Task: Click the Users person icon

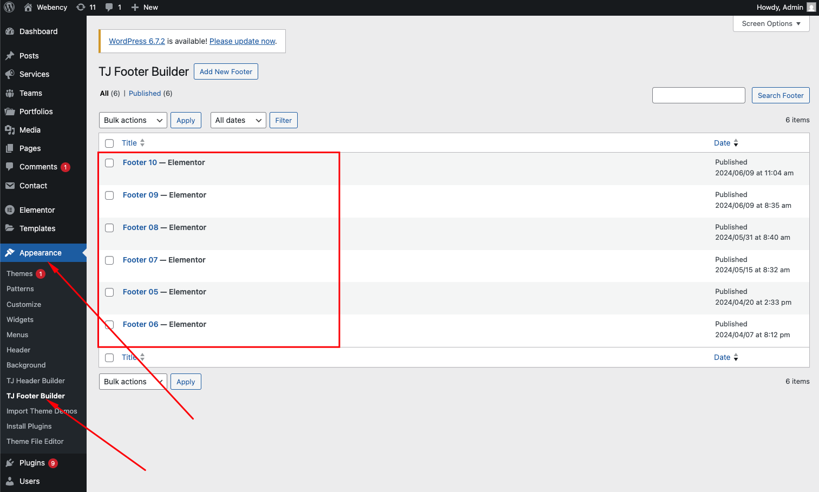Action: click(10, 481)
